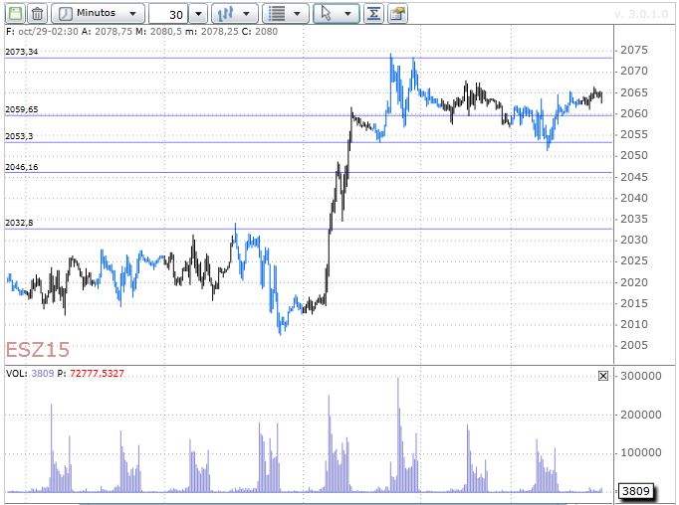Open dropdown arrow next to 30 interval

click(197, 14)
